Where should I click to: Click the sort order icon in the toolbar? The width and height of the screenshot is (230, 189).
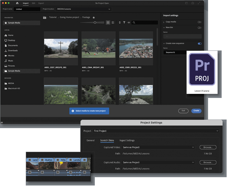pos(120,22)
